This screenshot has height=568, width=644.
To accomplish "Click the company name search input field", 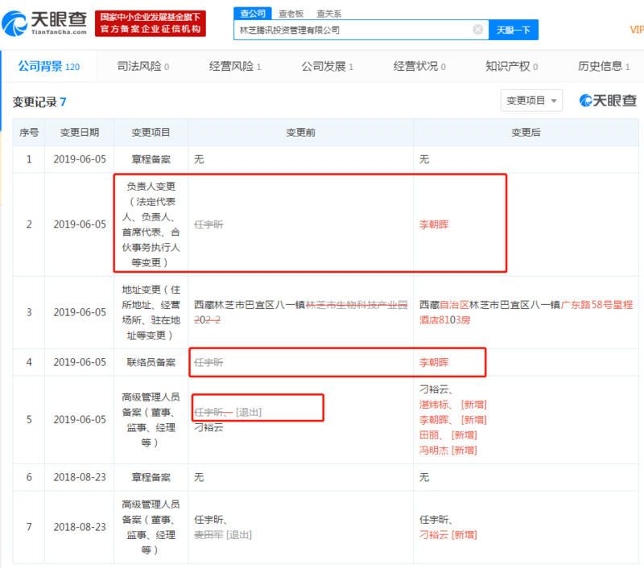I will pyautogui.click(x=354, y=30).
